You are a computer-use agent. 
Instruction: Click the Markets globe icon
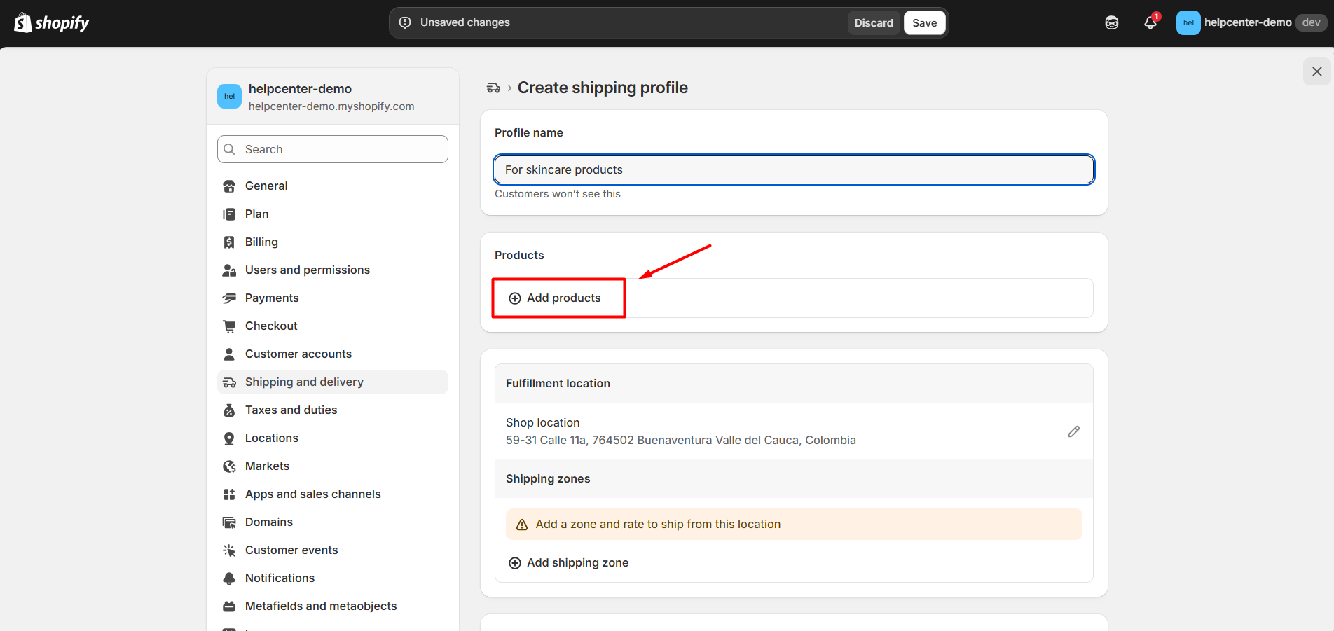(x=229, y=466)
